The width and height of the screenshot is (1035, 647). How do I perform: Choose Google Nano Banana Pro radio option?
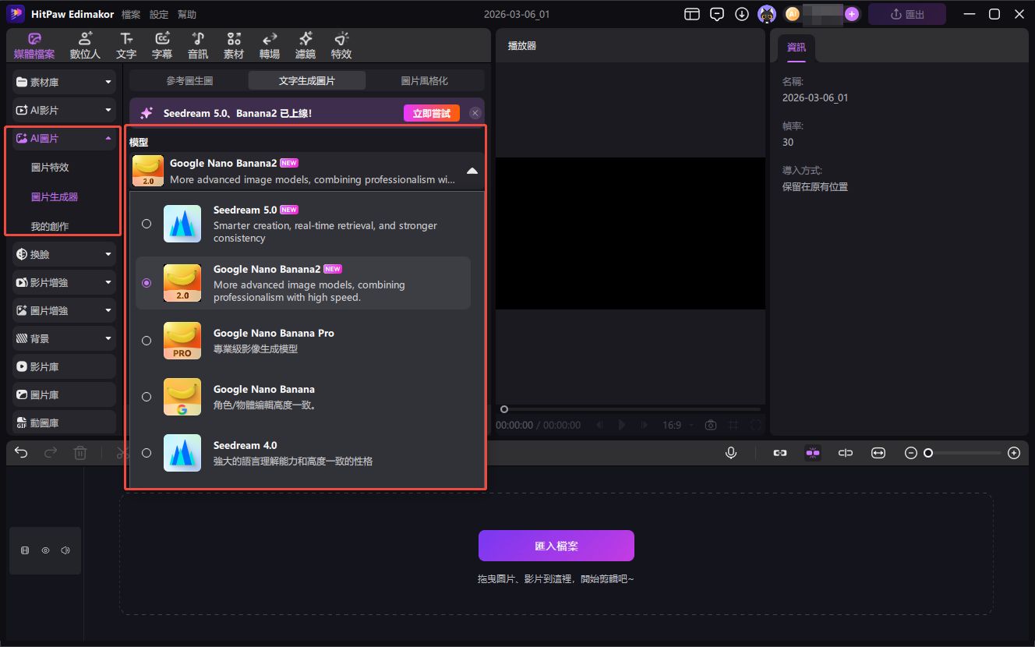(147, 341)
